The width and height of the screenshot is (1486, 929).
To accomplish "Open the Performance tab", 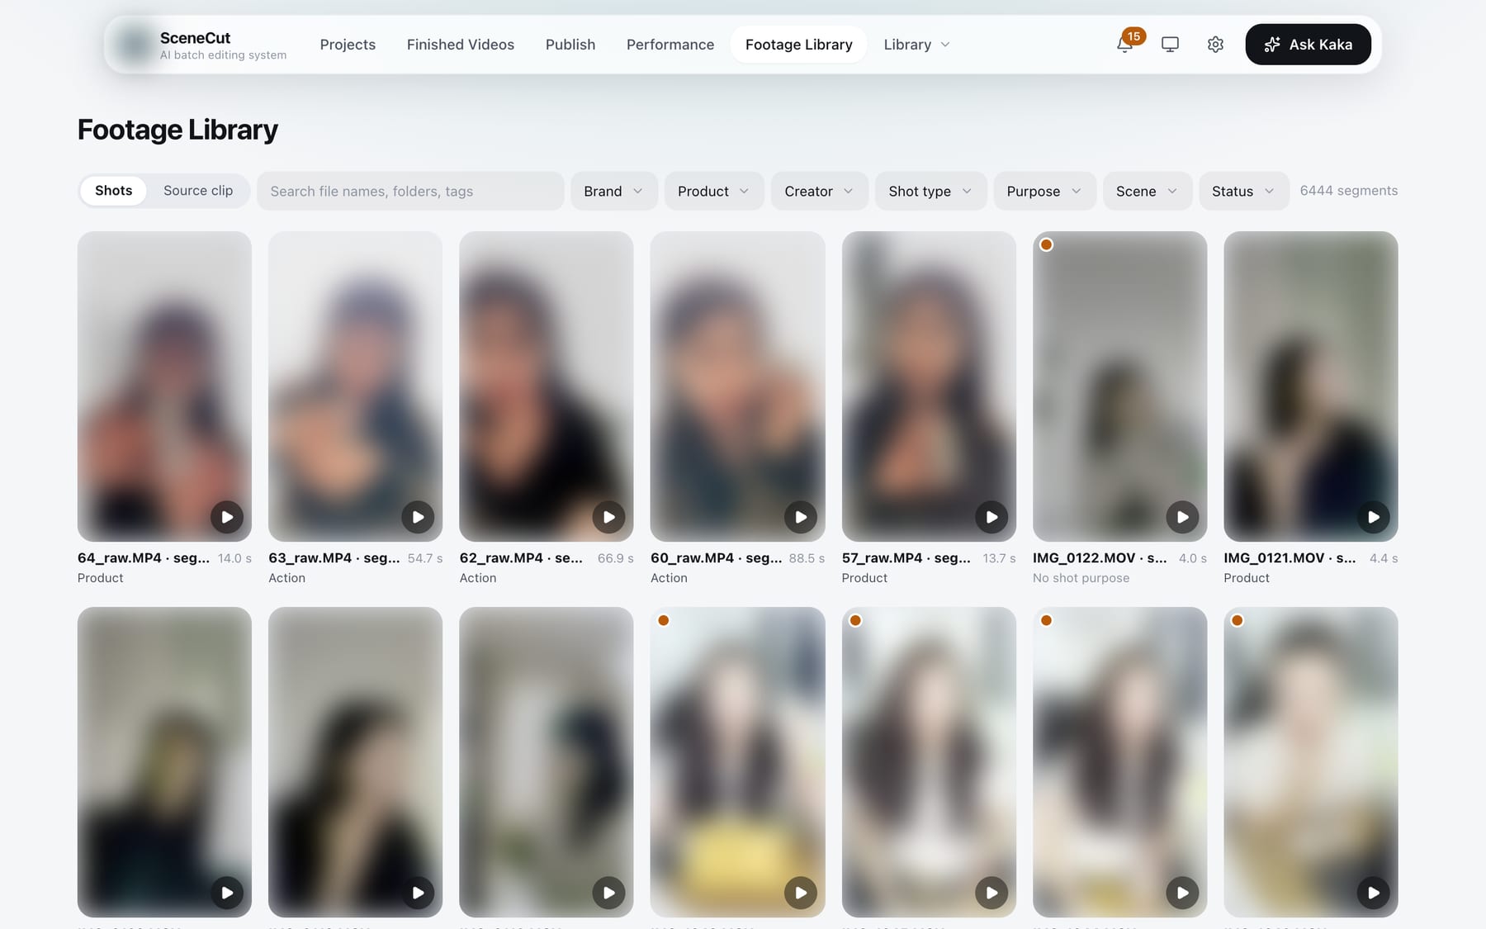I will coord(670,45).
